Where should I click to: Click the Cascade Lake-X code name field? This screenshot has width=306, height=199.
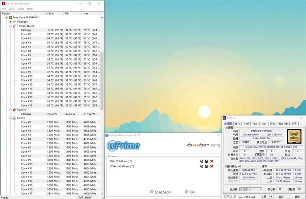(251, 135)
